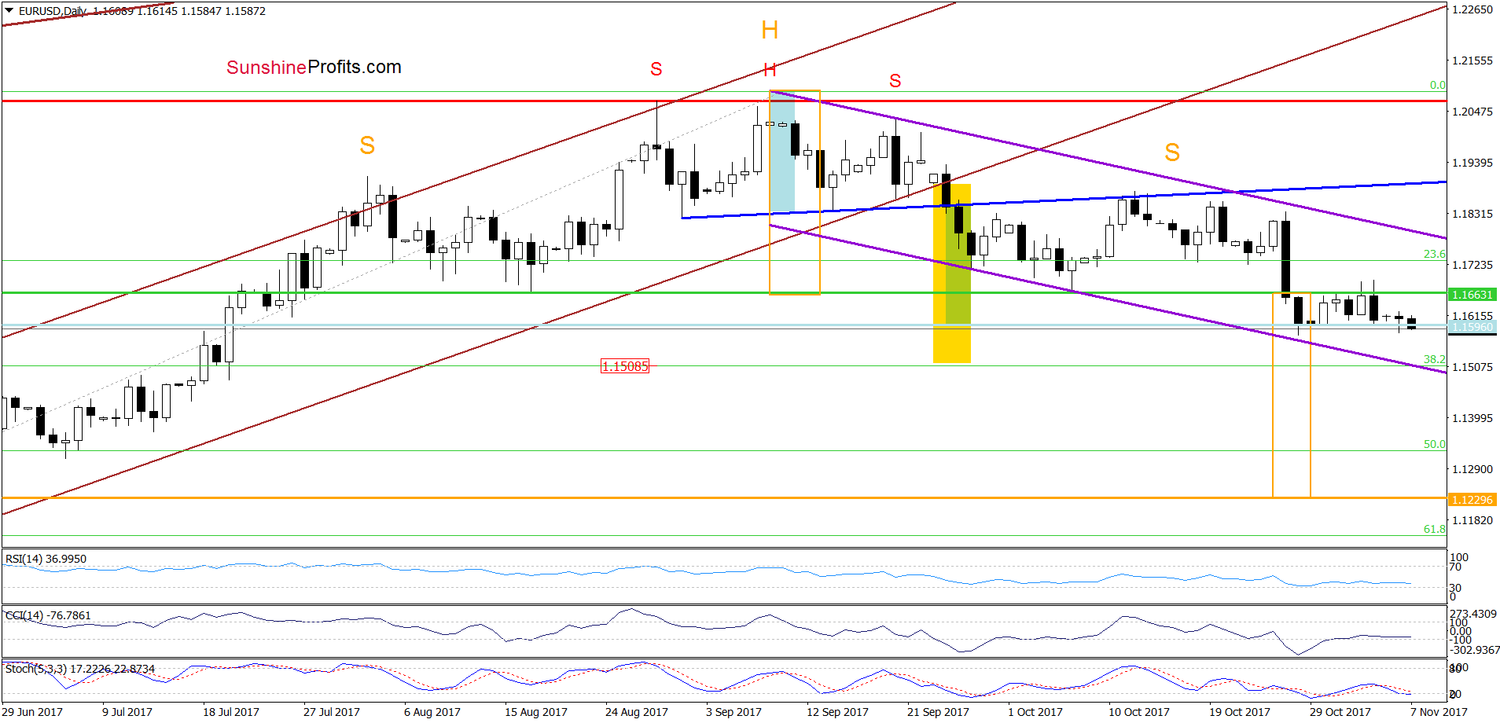Open the chart menu triangle beside EURUSD,Daily
This screenshot has width=1500, height=723.
click(x=9, y=11)
